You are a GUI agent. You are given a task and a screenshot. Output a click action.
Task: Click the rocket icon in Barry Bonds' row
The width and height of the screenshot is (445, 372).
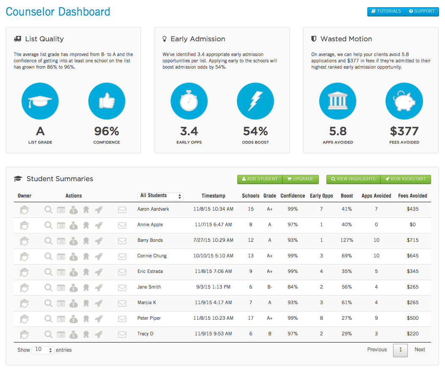tap(98, 241)
